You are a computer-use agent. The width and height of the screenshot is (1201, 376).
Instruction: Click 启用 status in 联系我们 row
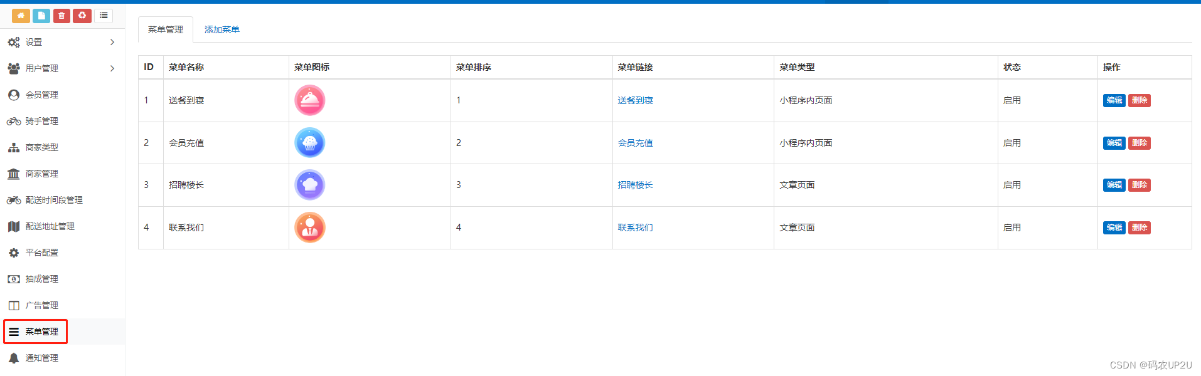[x=1012, y=227]
